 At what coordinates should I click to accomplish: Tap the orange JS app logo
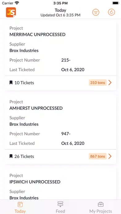11,12
